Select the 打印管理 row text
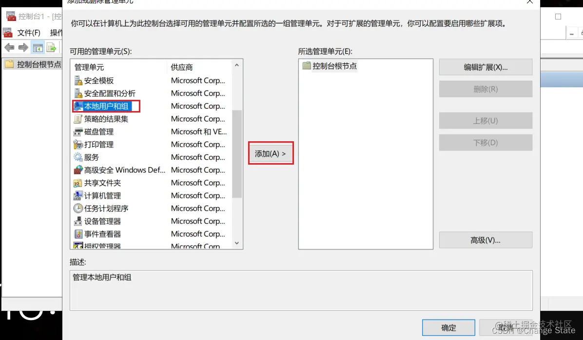This screenshot has width=583, height=340. click(x=99, y=144)
